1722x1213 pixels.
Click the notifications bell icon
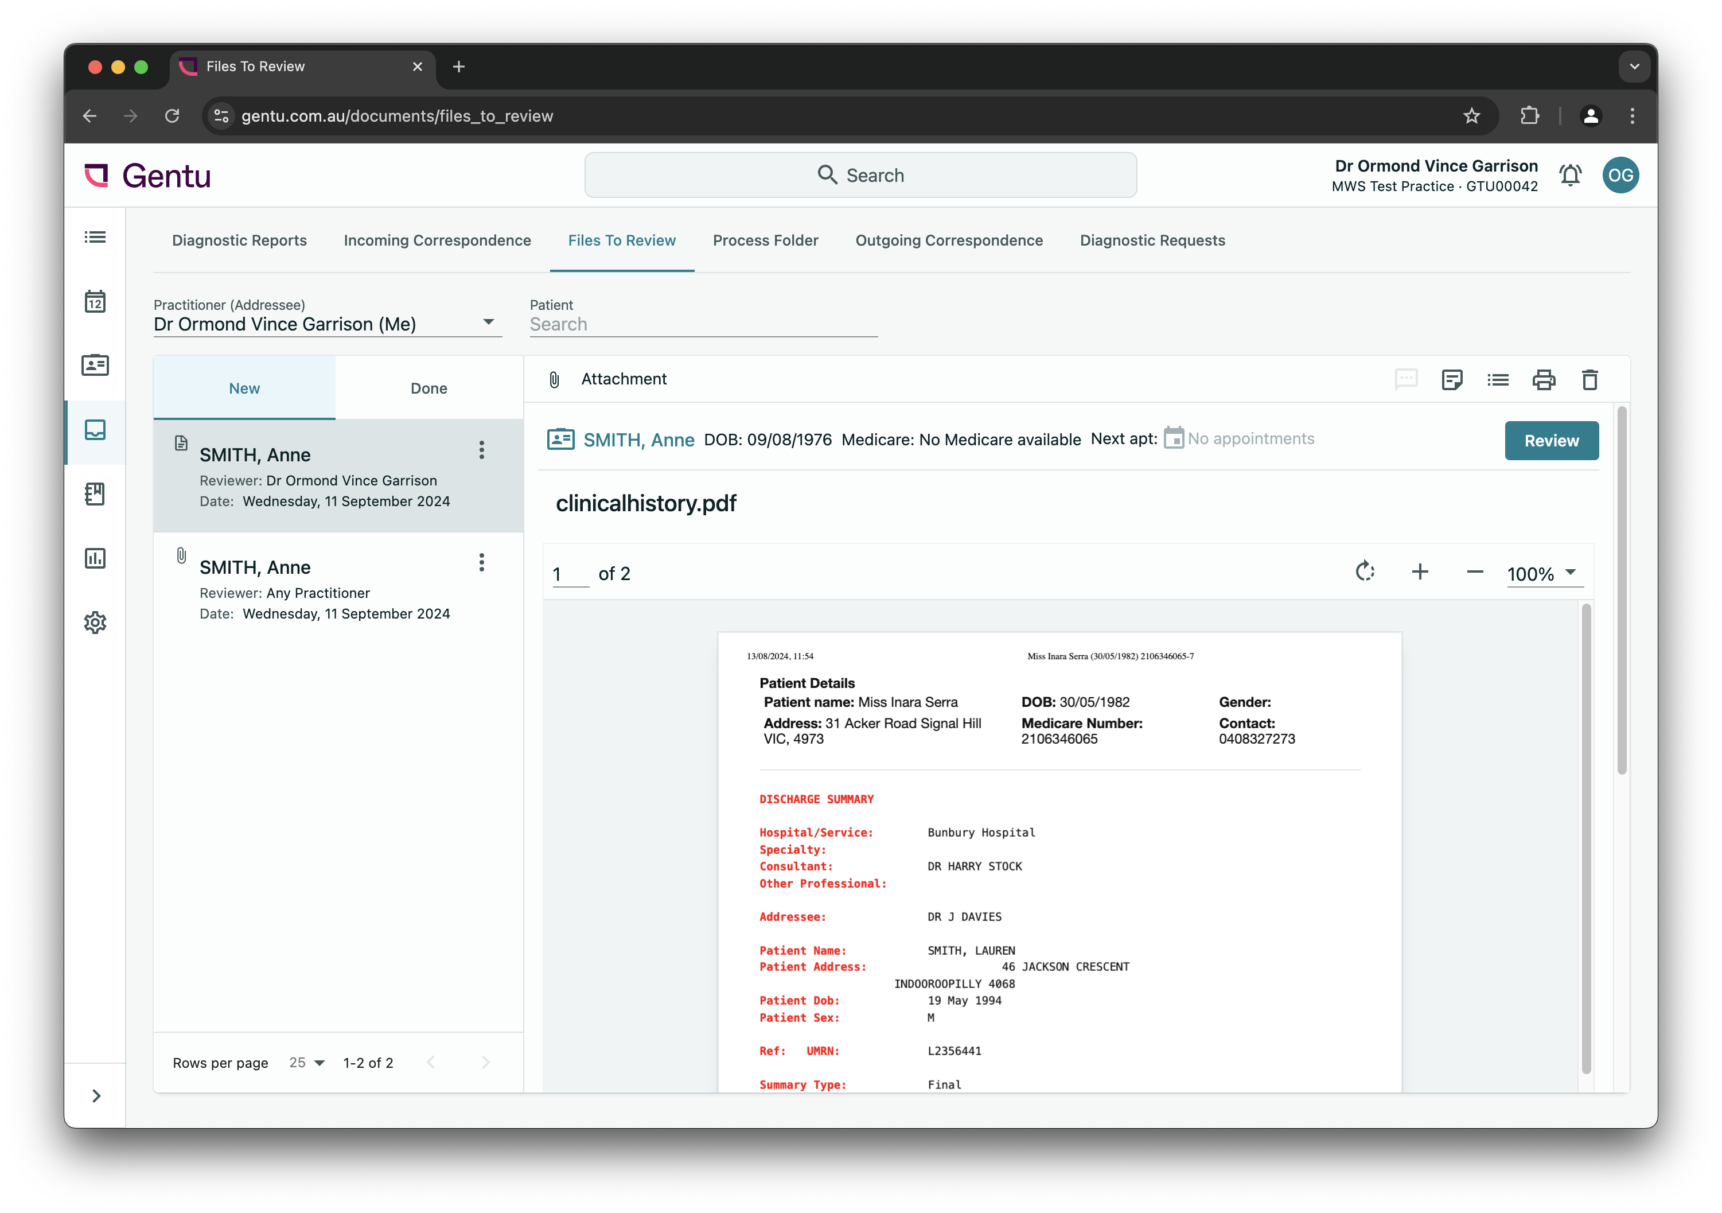1570,176
